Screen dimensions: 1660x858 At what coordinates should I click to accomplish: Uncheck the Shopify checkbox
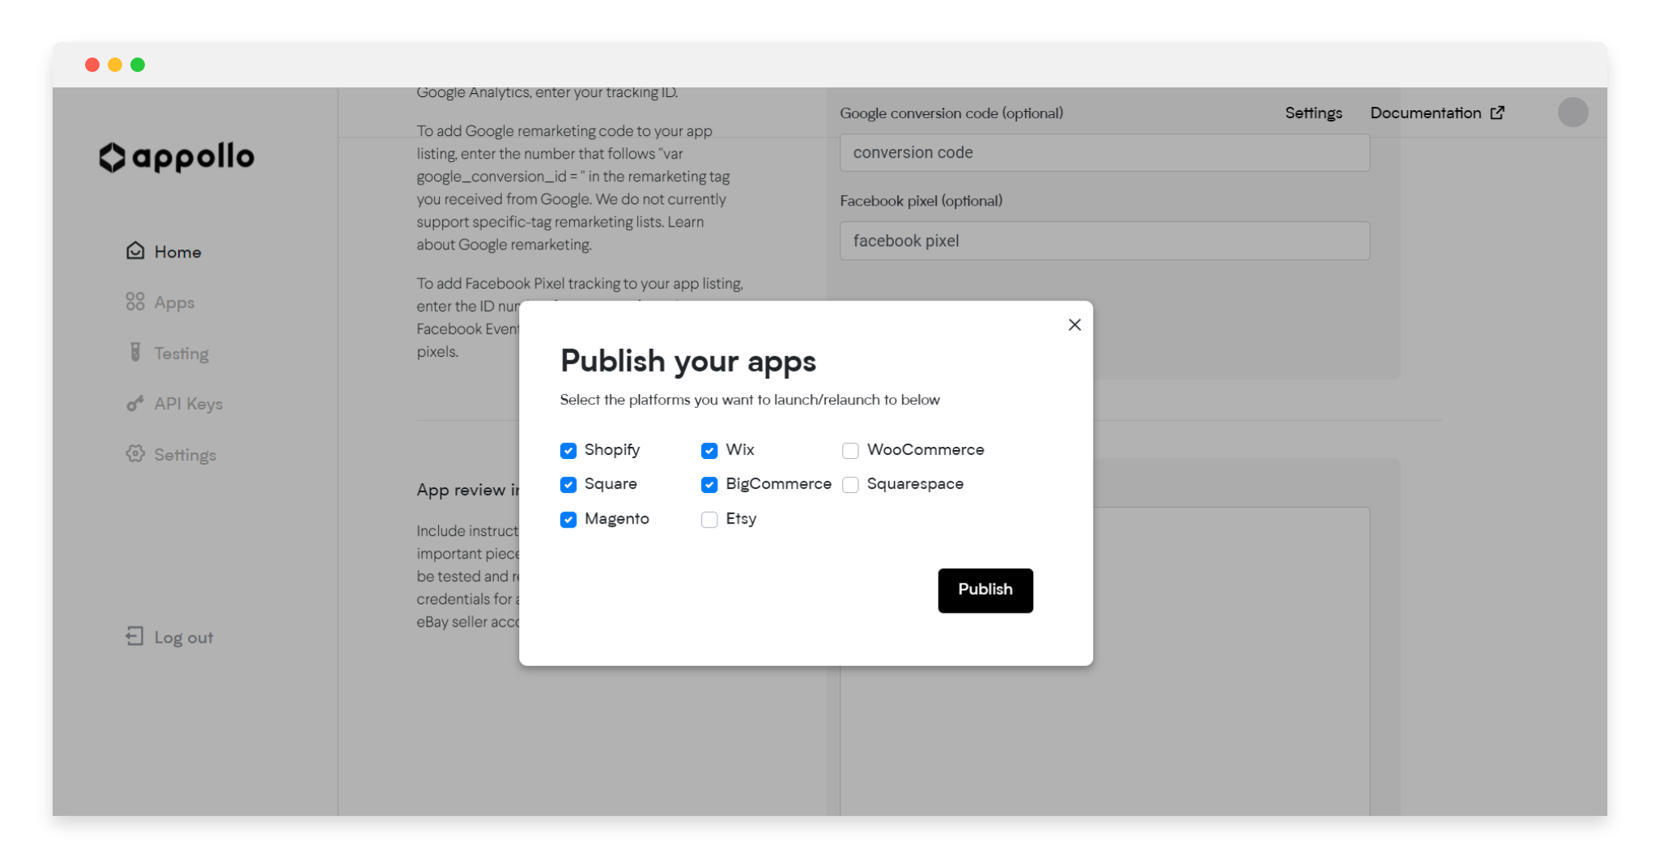coord(568,450)
